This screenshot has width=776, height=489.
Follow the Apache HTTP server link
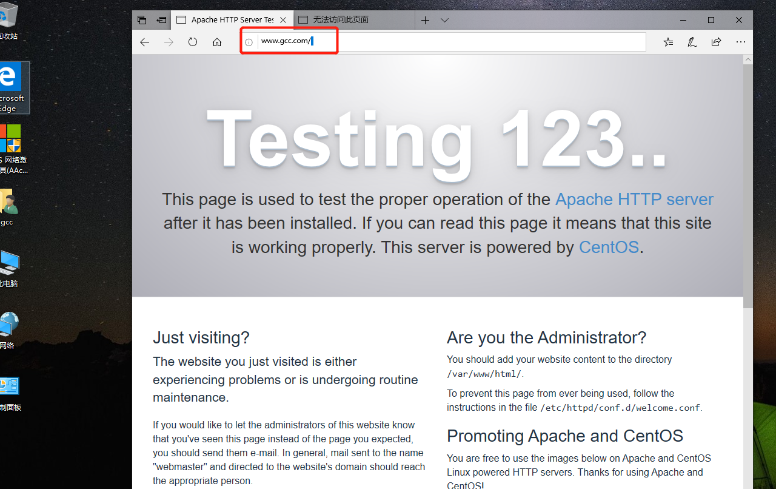(x=634, y=200)
